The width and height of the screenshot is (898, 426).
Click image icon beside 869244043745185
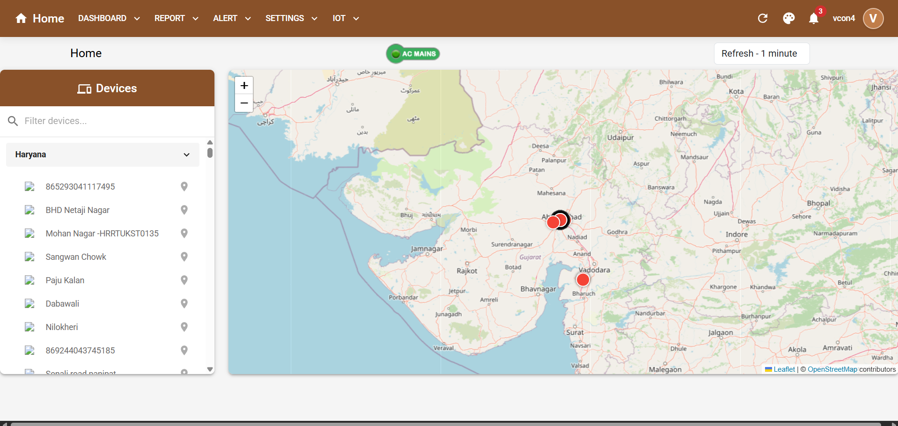[29, 351]
